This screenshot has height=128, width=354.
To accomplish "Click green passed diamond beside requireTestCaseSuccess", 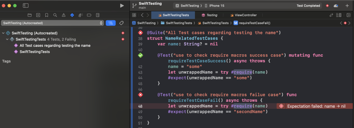I will pyautogui.click(x=140, y=55).
